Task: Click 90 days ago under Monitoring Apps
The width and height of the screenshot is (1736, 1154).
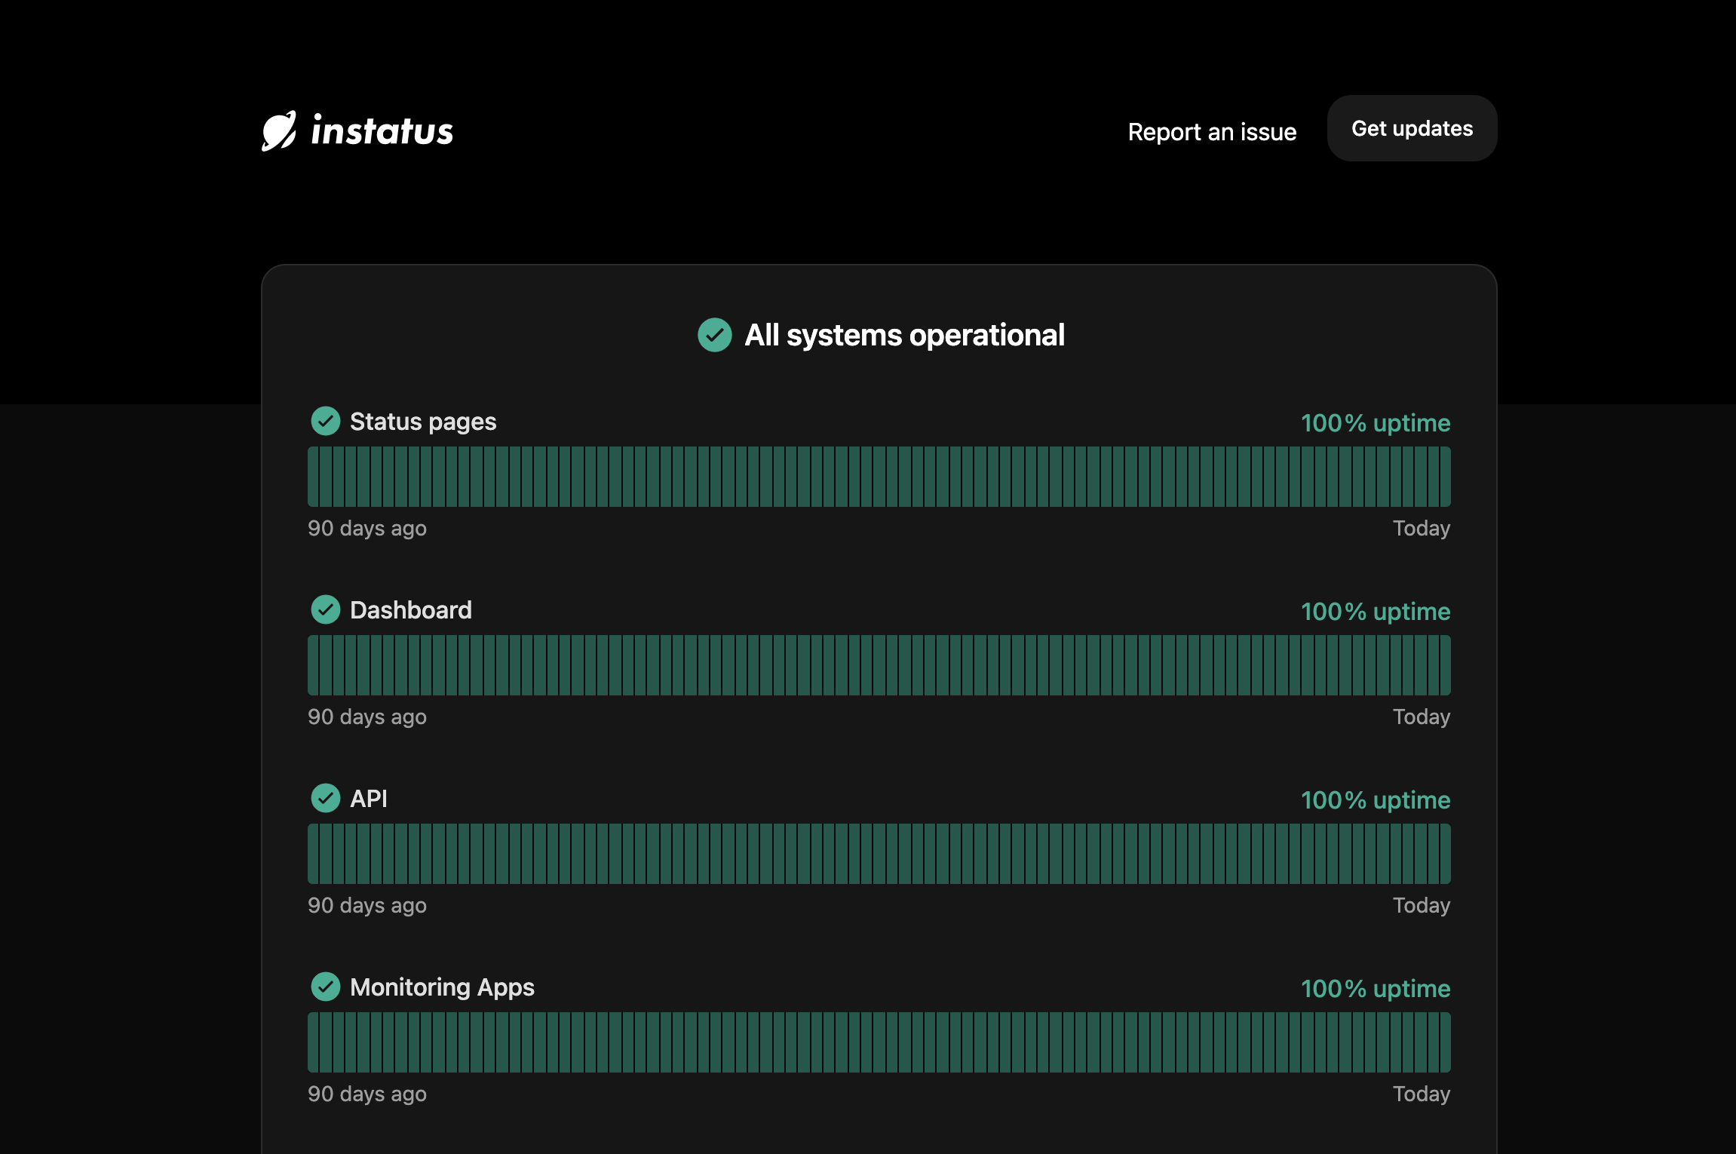Action: pos(367,1094)
